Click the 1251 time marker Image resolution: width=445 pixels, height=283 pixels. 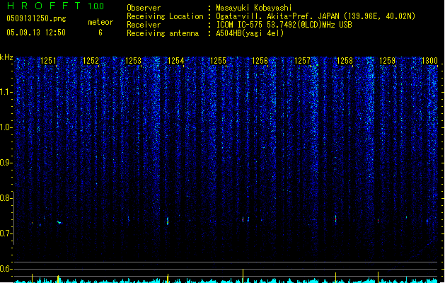48,61
